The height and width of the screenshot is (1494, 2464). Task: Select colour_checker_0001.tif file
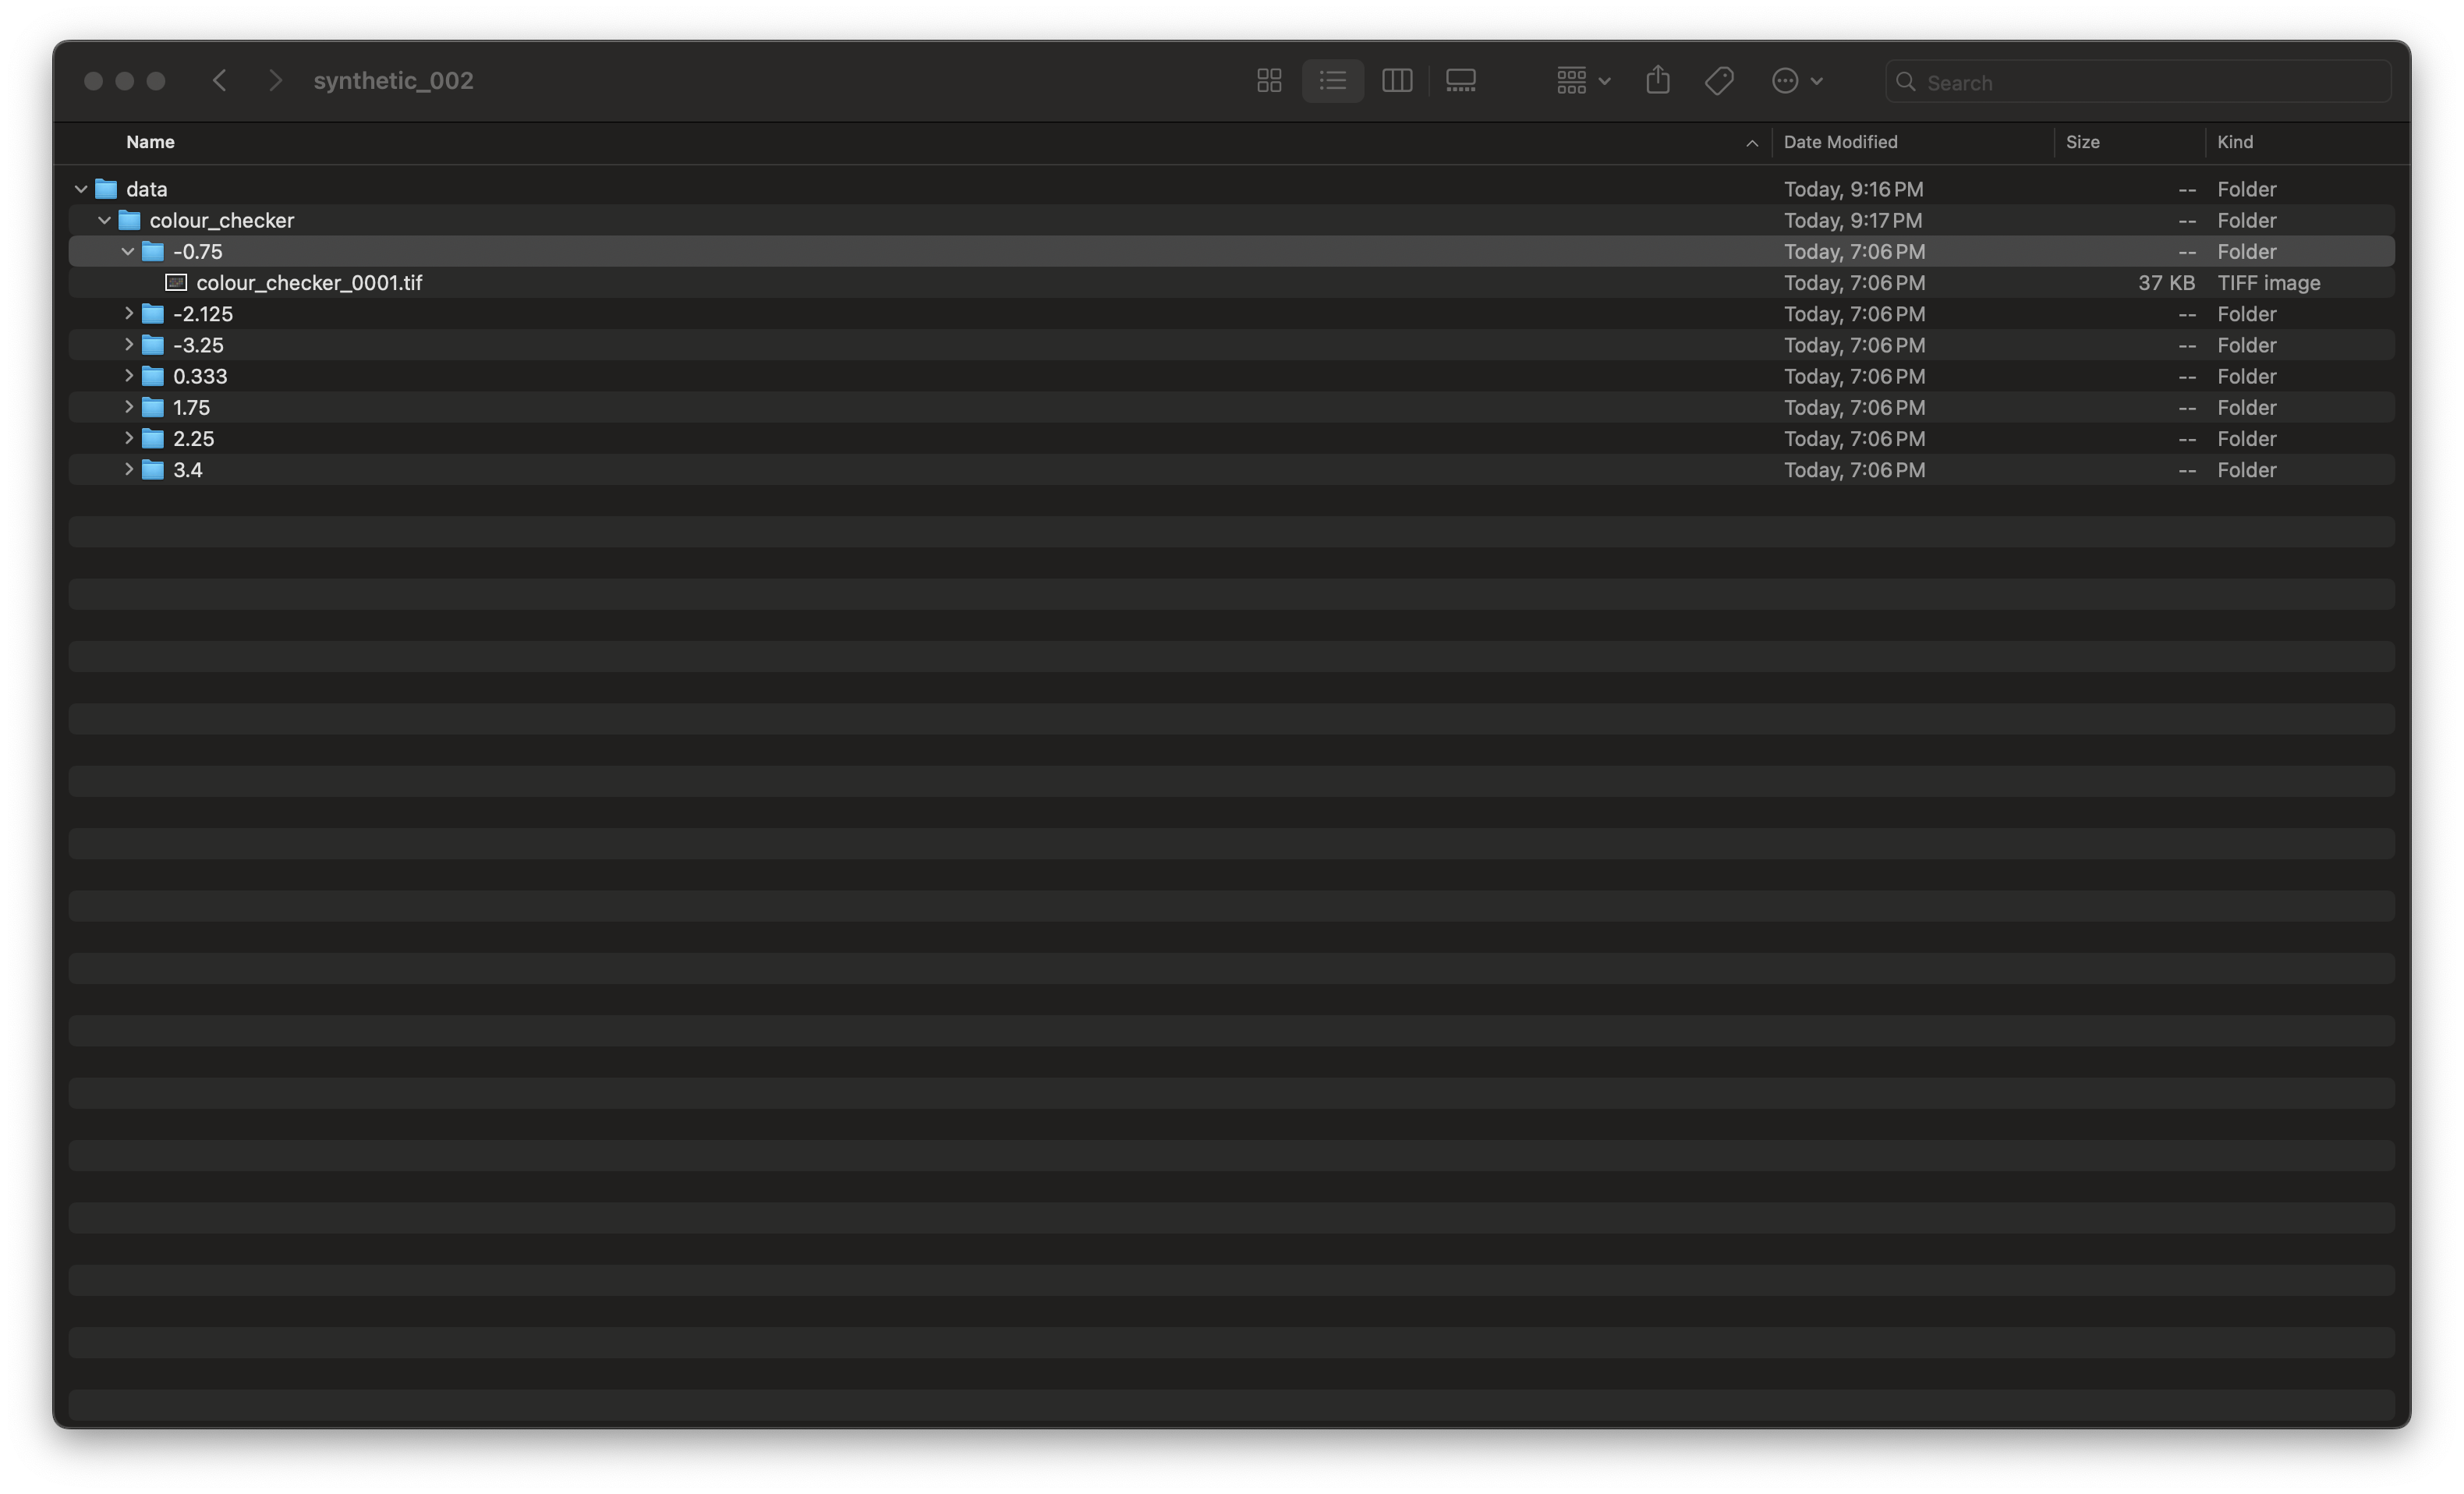point(308,283)
